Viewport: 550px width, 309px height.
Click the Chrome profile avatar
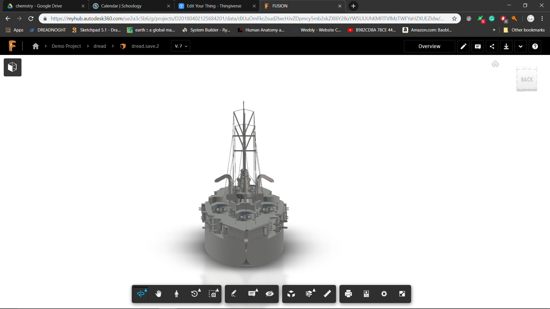coord(531,19)
